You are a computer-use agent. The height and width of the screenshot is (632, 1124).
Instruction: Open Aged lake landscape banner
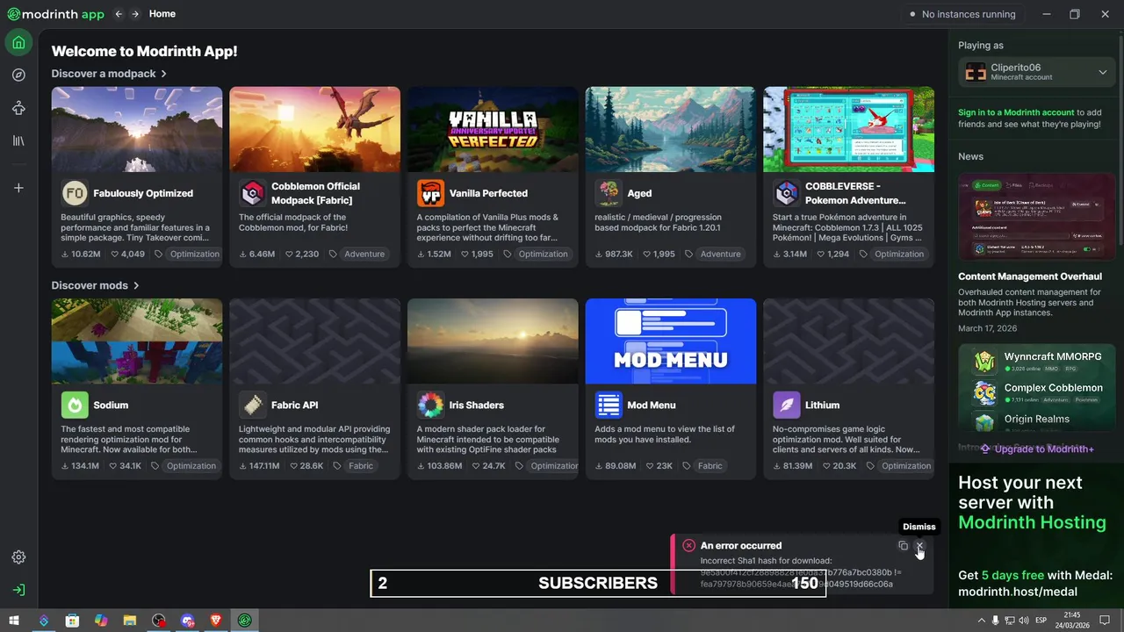pyautogui.click(x=671, y=129)
